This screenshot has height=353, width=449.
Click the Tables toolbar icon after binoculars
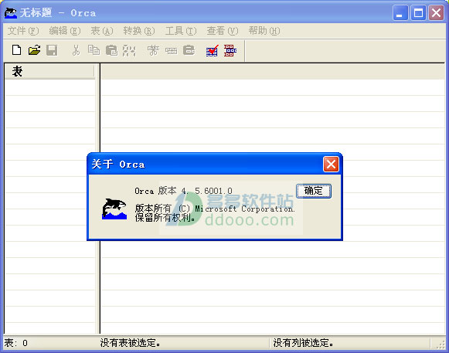tap(153, 50)
